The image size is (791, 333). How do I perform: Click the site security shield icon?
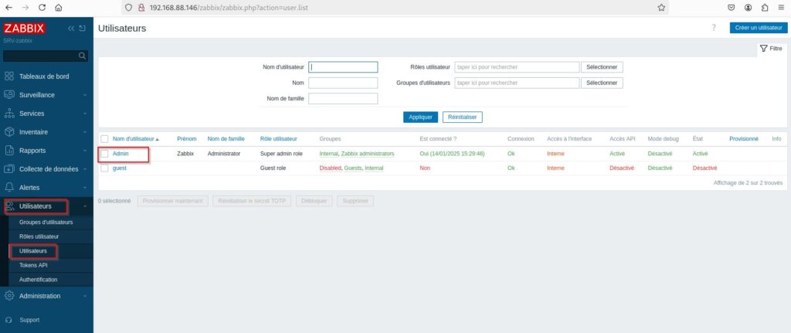pyautogui.click(x=129, y=8)
